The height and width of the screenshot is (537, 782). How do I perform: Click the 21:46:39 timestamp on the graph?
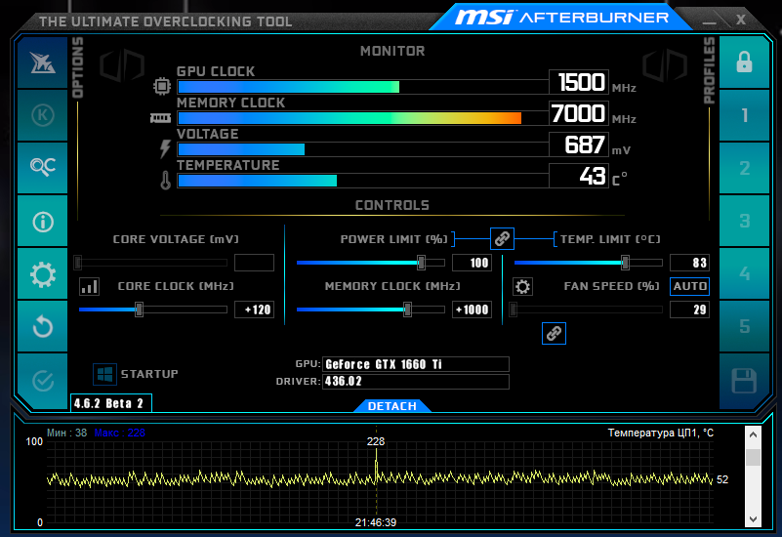376,522
